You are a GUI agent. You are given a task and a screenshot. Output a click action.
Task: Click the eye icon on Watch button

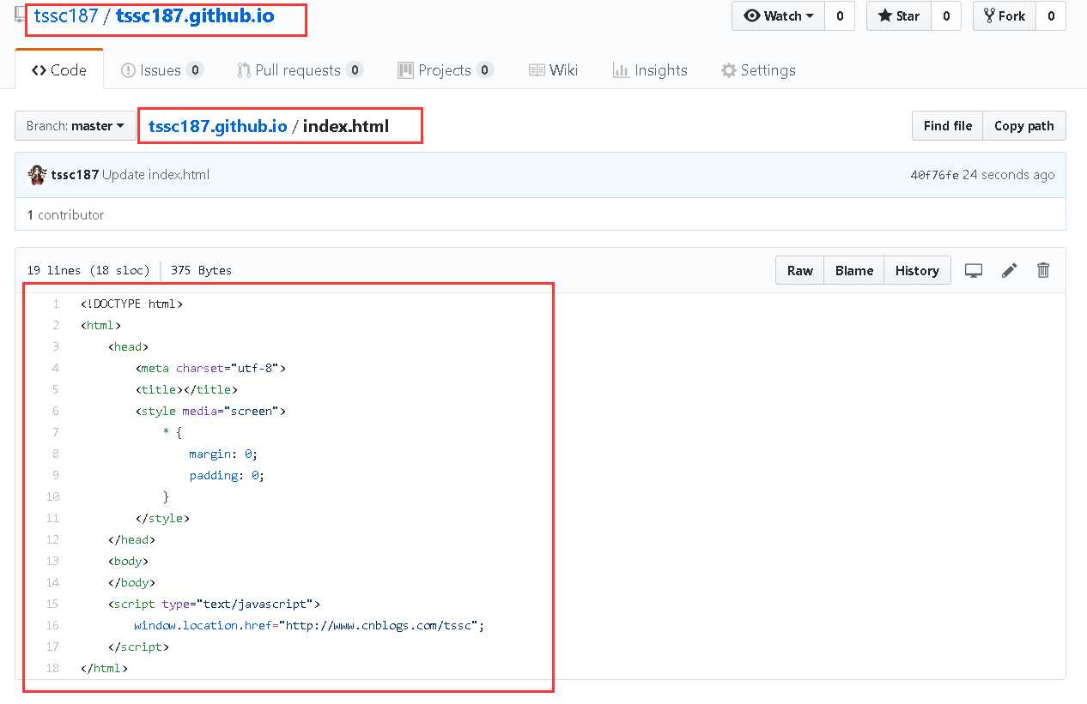click(752, 15)
